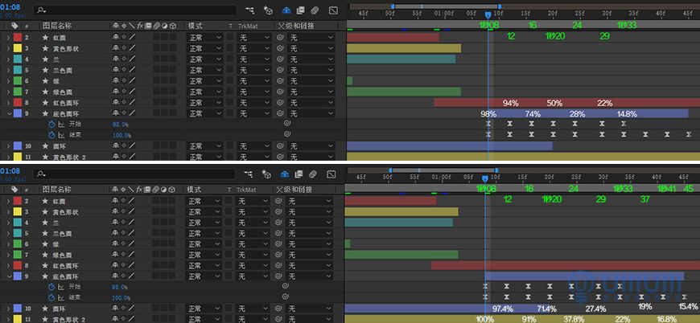Click the draft 3D icon in lower toolbar
Image resolution: width=700 pixels, height=323 pixels.
270,173
